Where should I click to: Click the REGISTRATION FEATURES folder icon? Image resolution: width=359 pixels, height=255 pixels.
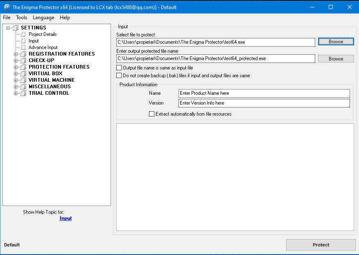click(23, 54)
